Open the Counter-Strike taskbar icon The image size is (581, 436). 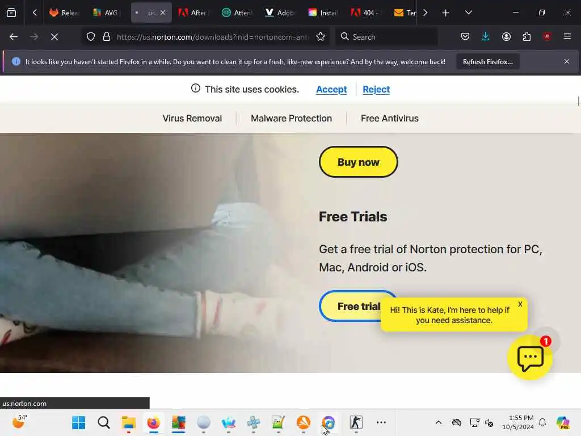[x=356, y=422]
